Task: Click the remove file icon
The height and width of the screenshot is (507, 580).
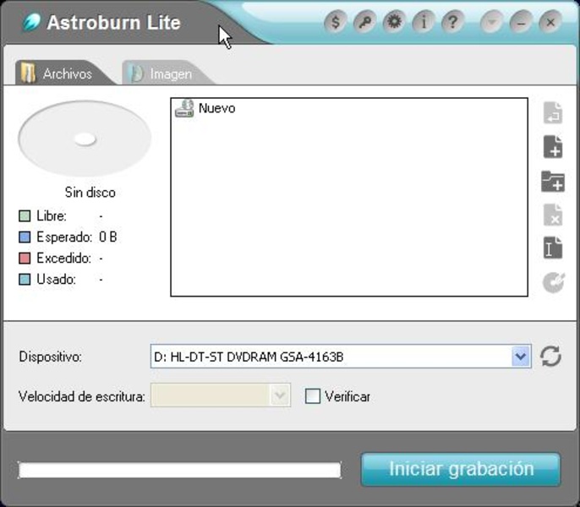Action: pyautogui.click(x=553, y=215)
